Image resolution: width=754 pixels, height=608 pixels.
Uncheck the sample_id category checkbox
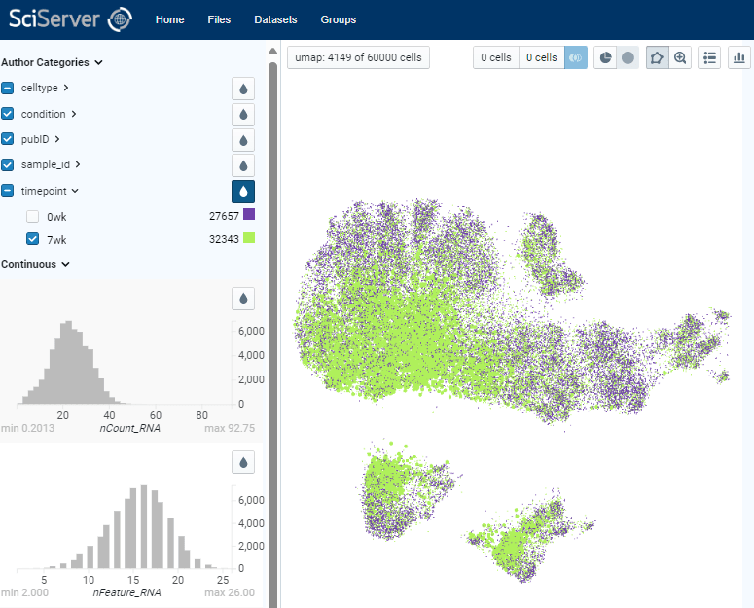(7, 164)
